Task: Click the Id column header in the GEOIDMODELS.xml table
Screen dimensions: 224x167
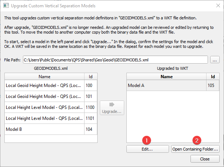Action: point(90,76)
